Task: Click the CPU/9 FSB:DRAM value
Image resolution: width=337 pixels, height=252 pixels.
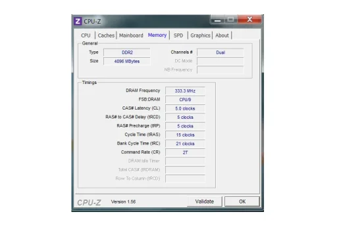Action: tap(185, 100)
